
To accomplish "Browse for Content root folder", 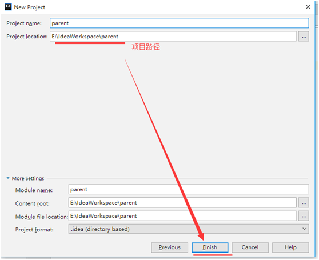I will (304, 203).
